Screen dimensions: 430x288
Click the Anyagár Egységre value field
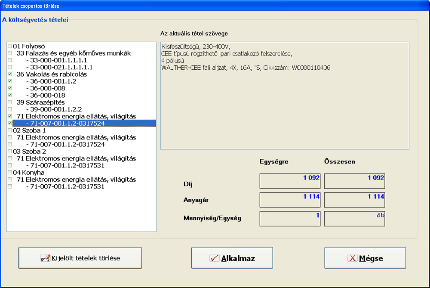290,200
